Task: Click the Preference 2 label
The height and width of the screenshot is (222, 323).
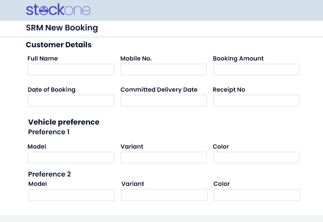Action: coord(49,174)
